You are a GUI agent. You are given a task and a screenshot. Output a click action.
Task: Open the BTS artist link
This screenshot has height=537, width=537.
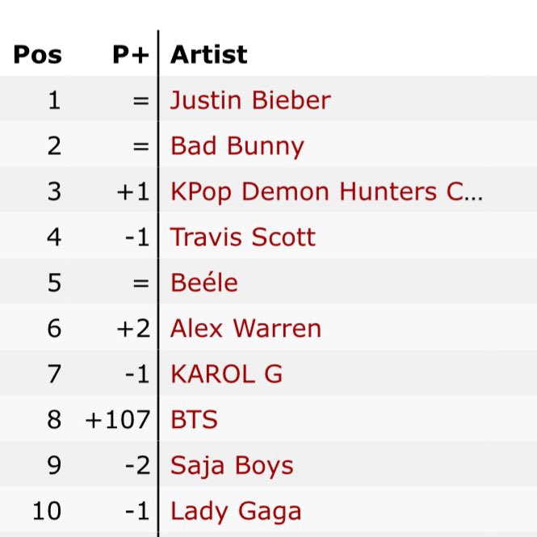click(194, 420)
